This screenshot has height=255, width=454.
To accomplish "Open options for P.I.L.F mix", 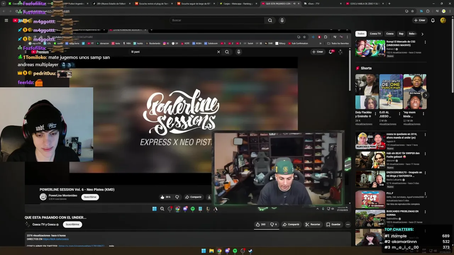I will (425, 194).
